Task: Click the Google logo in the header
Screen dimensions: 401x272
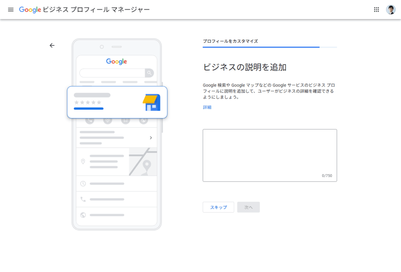Action: (x=30, y=10)
